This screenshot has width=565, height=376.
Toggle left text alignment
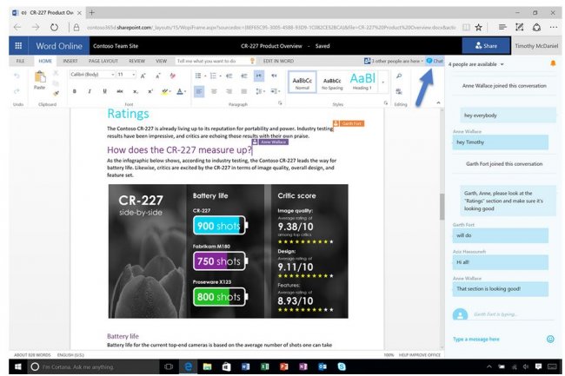pos(199,91)
